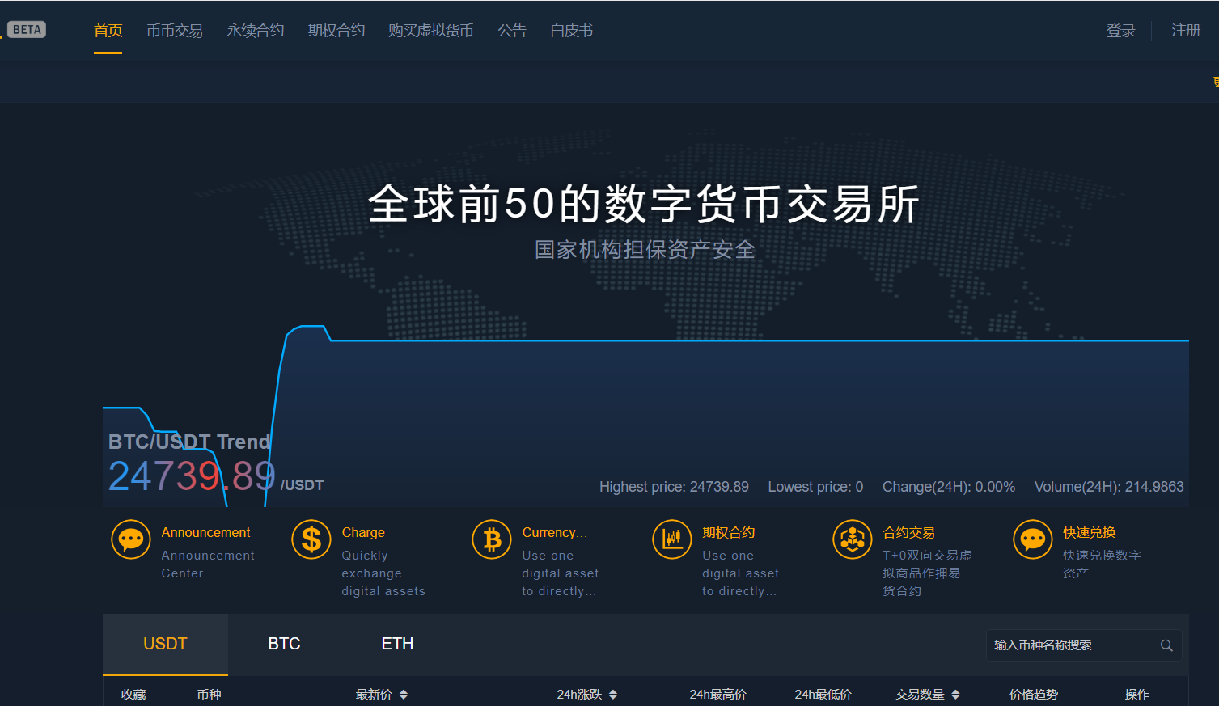This screenshot has width=1219, height=706.
Task: Click the 合约交易 circular icon
Action: coord(853,539)
